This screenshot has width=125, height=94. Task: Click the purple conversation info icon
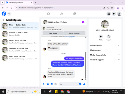click(83, 22)
